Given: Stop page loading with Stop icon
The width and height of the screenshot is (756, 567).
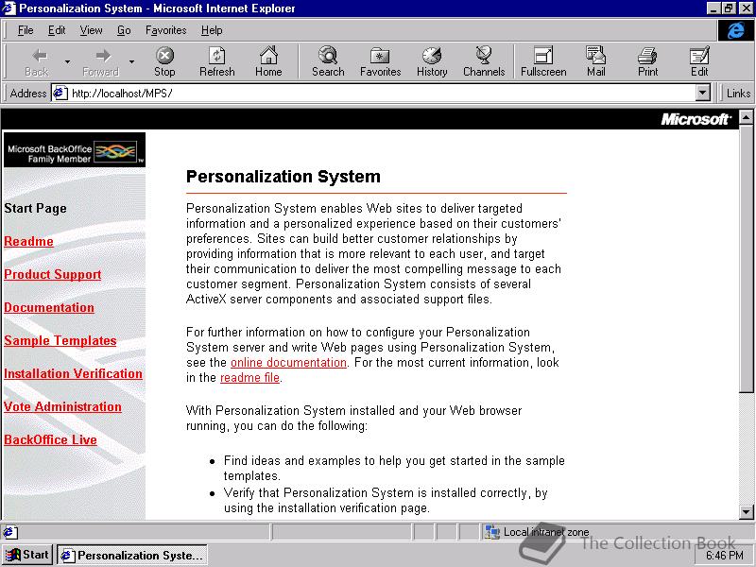Looking at the screenshot, I should 164,61.
